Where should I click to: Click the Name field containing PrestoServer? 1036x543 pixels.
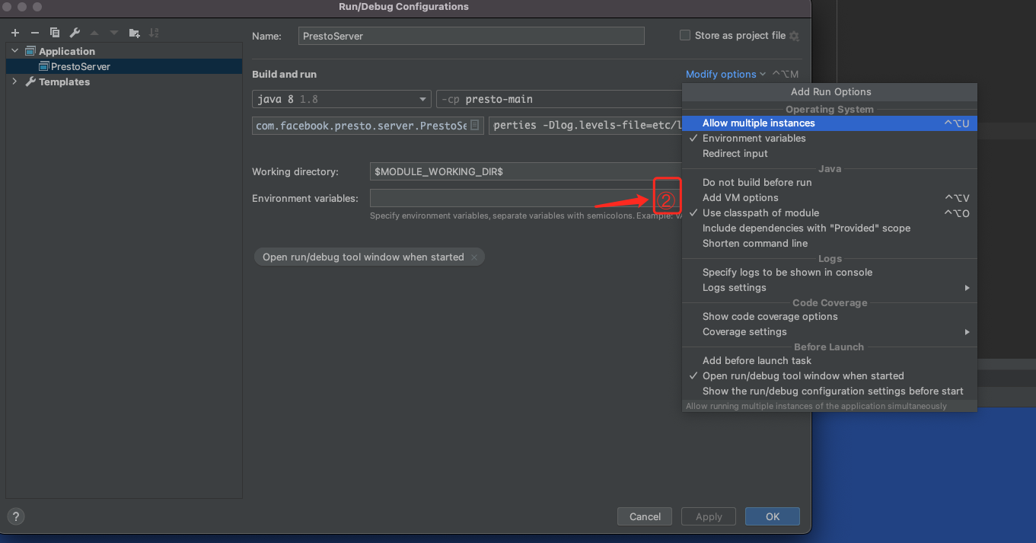point(471,36)
